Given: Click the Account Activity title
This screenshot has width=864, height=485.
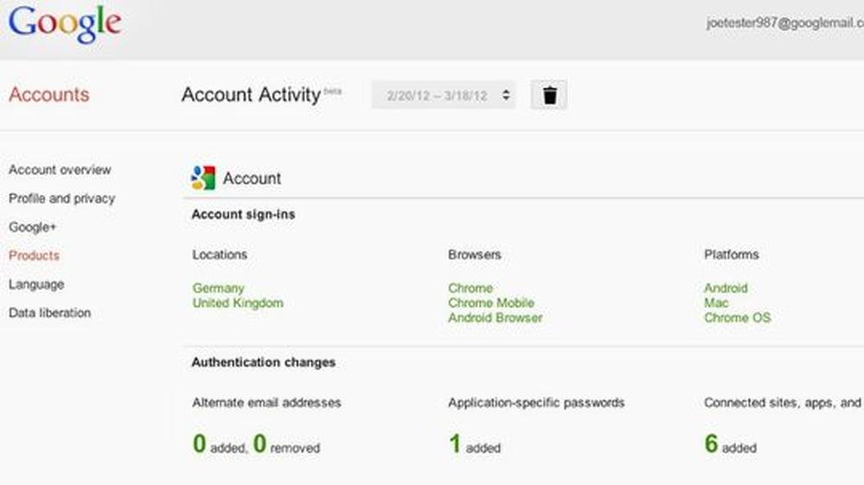Looking at the screenshot, I should (251, 95).
